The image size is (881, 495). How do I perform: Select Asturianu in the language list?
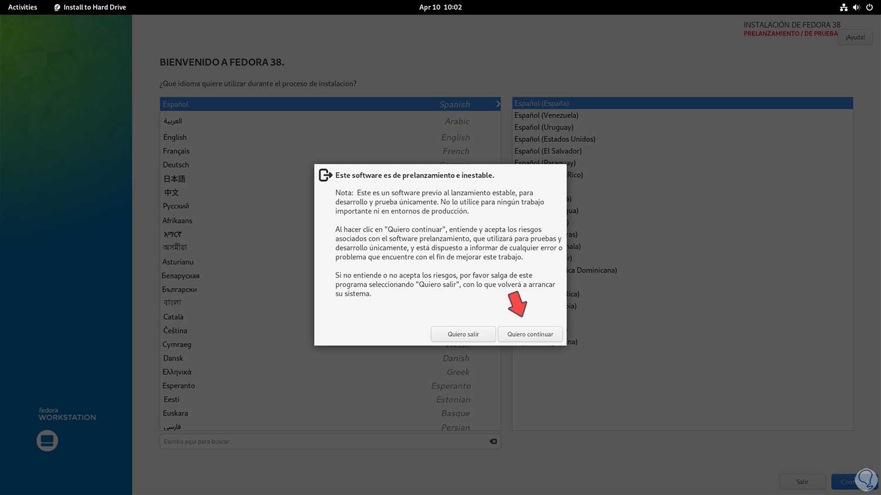(330, 262)
